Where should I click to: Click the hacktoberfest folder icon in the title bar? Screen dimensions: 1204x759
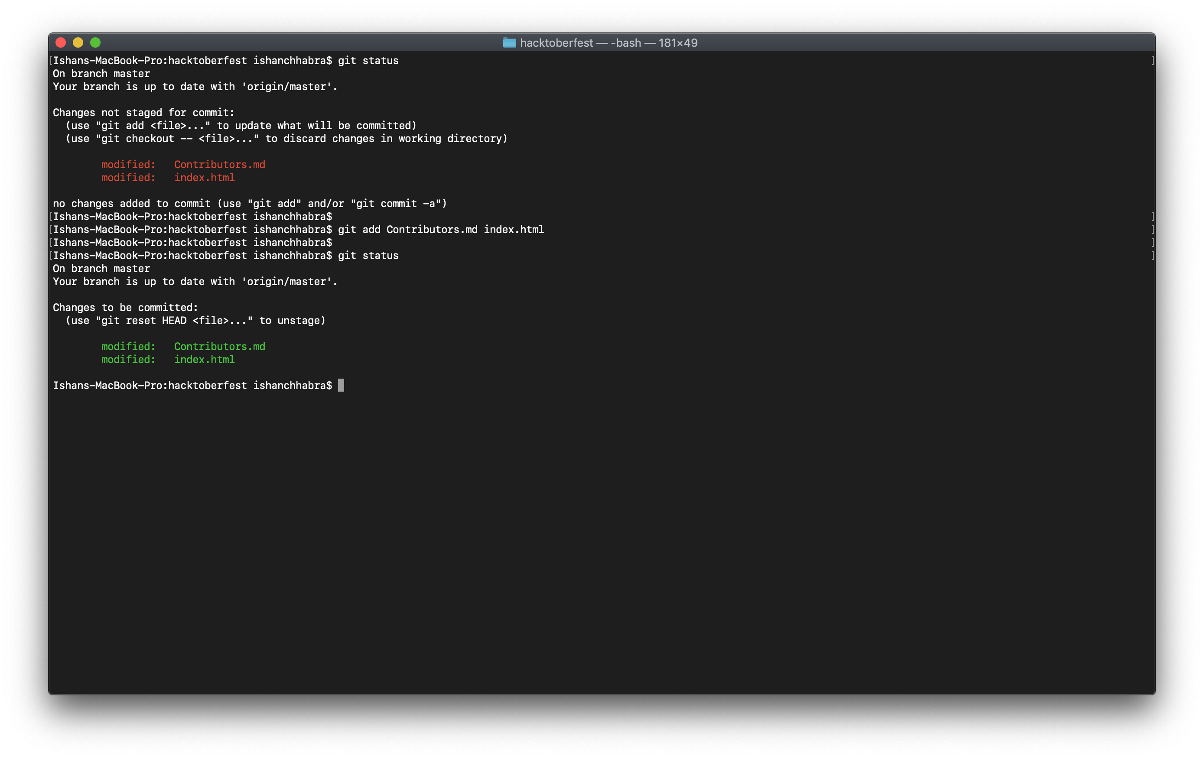pyautogui.click(x=509, y=42)
